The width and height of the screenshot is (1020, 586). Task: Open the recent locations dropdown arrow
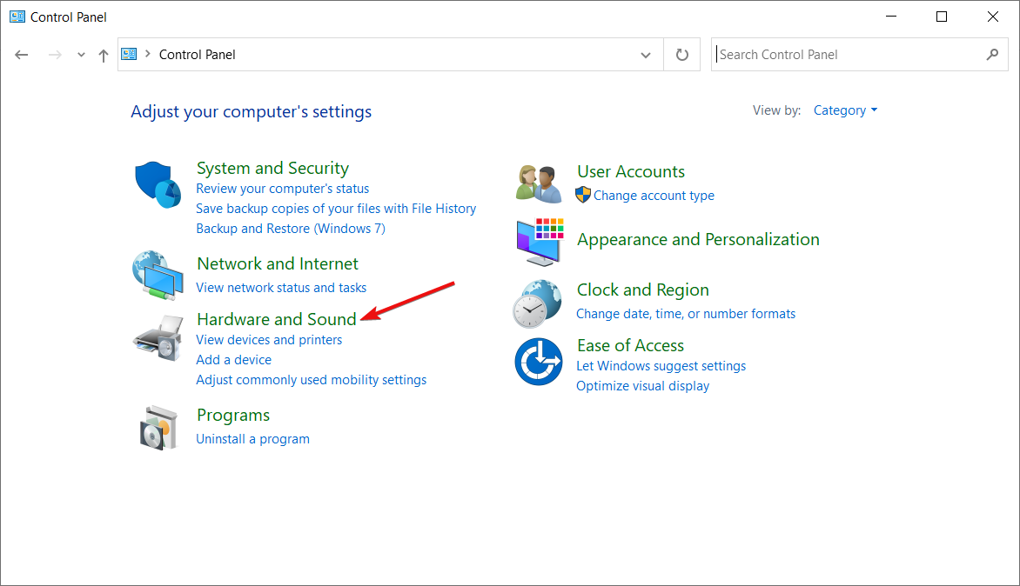pos(81,55)
